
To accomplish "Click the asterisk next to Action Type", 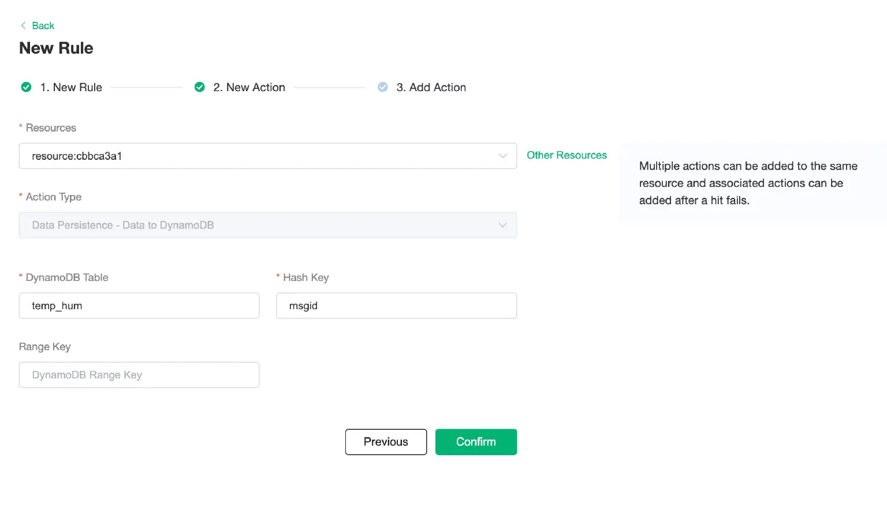I will coord(21,197).
